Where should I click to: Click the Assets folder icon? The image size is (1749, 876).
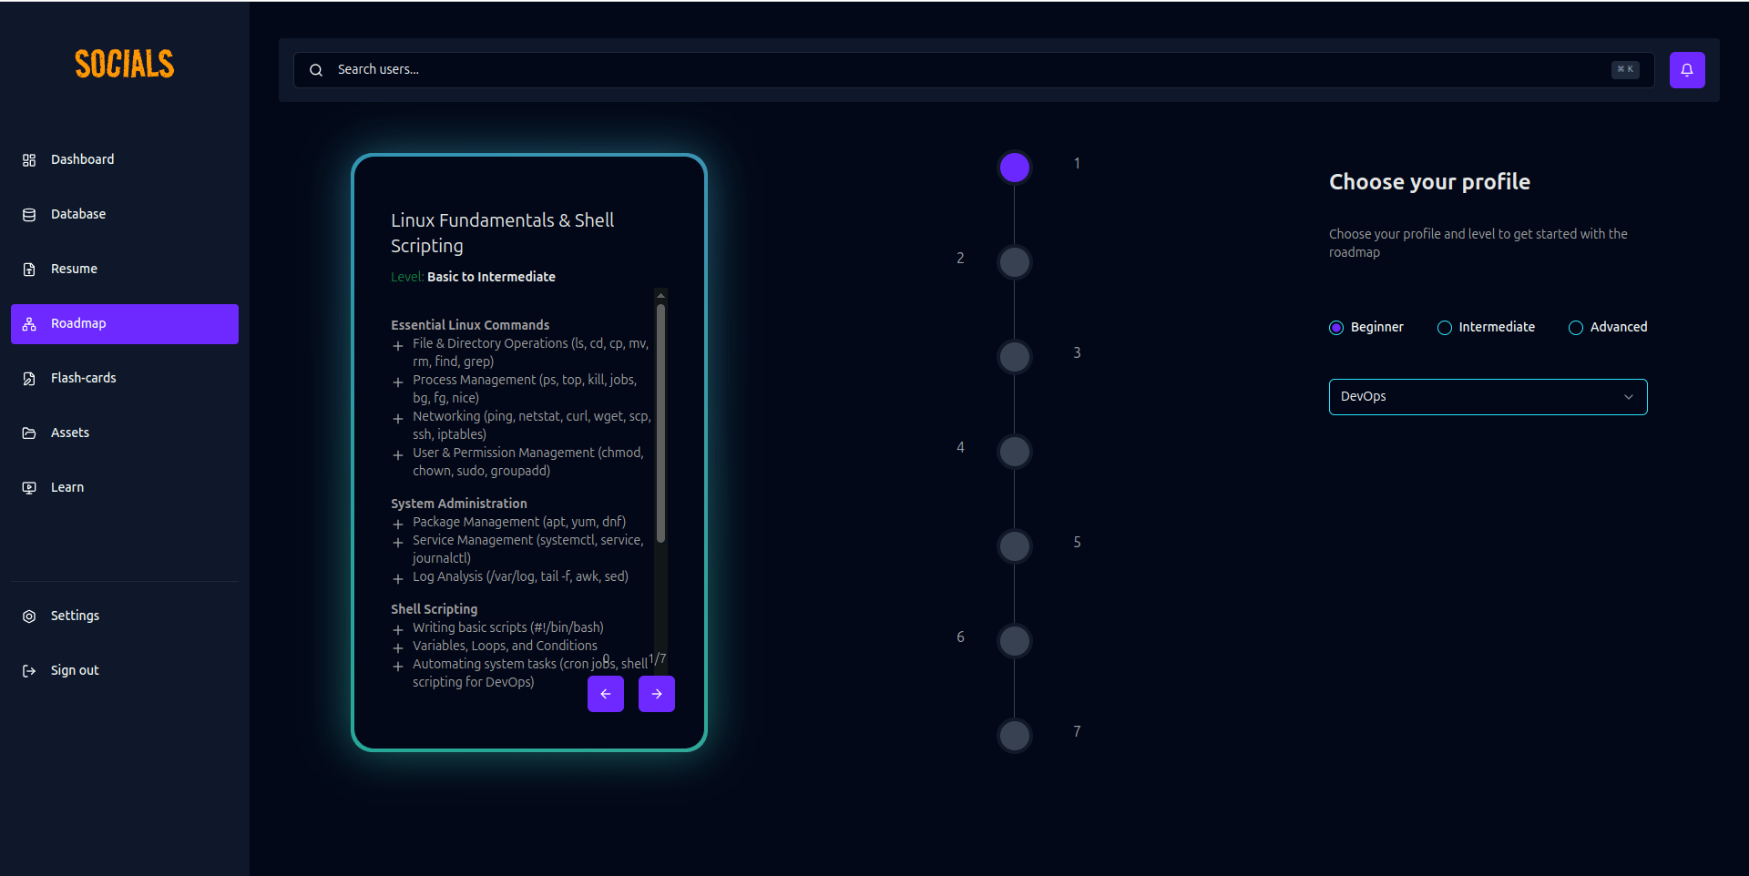29,433
